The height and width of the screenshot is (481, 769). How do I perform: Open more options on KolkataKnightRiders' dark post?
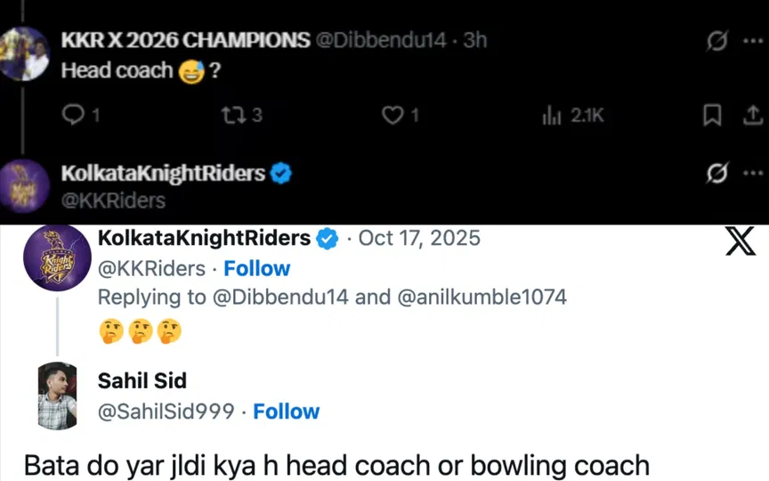(752, 173)
